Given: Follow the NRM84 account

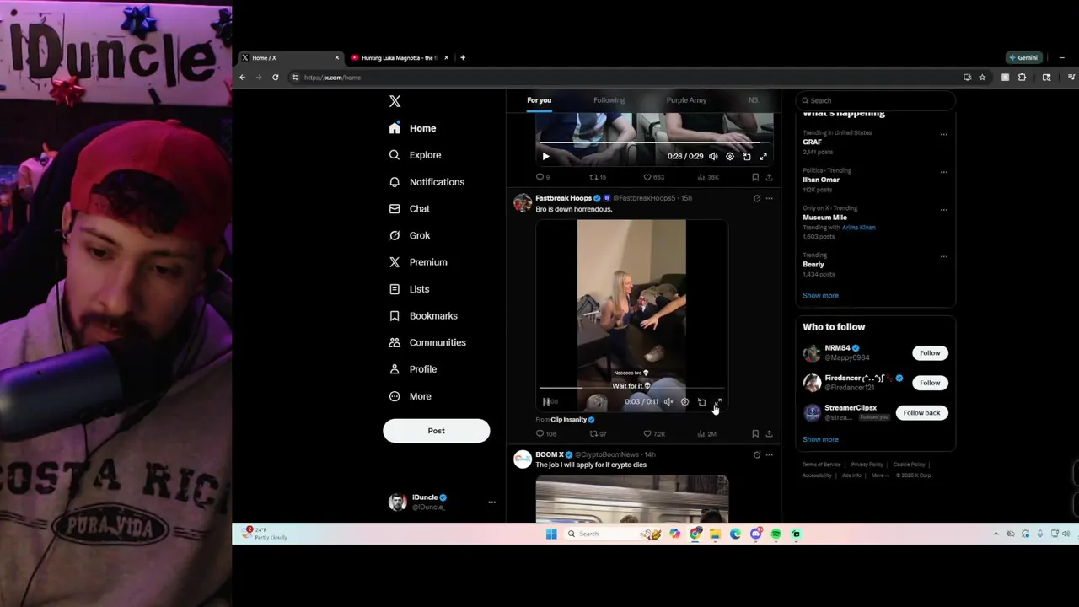Looking at the screenshot, I should tap(930, 353).
